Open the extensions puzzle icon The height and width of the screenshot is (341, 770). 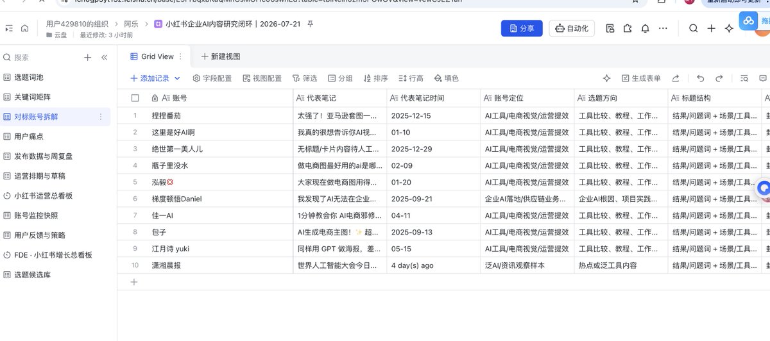click(628, 28)
